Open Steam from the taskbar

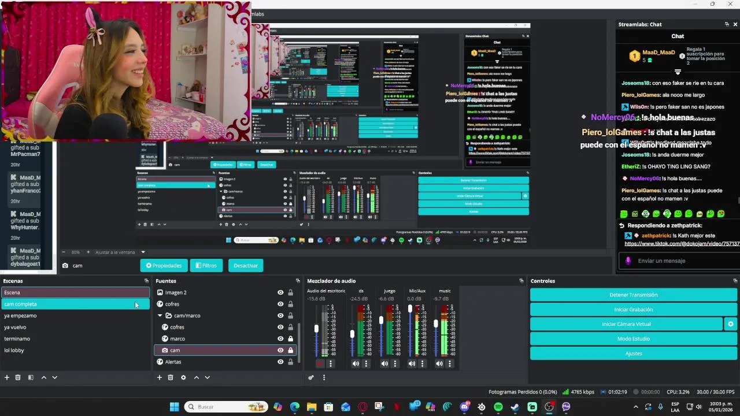click(515, 407)
